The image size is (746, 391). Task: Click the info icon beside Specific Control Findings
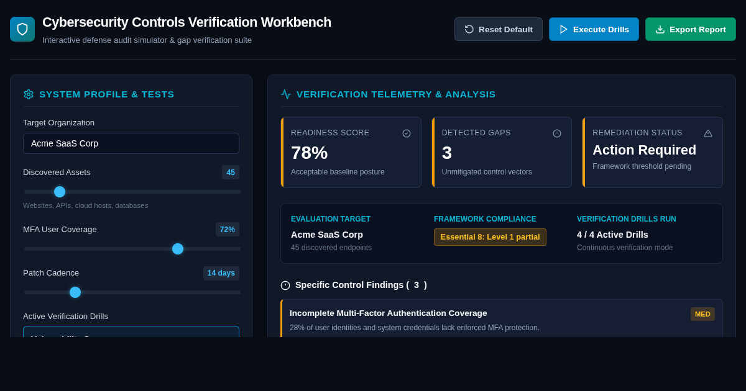(285, 285)
